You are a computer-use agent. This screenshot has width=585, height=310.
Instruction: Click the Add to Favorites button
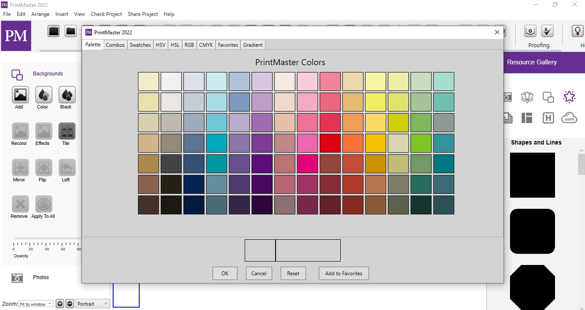pyautogui.click(x=344, y=274)
